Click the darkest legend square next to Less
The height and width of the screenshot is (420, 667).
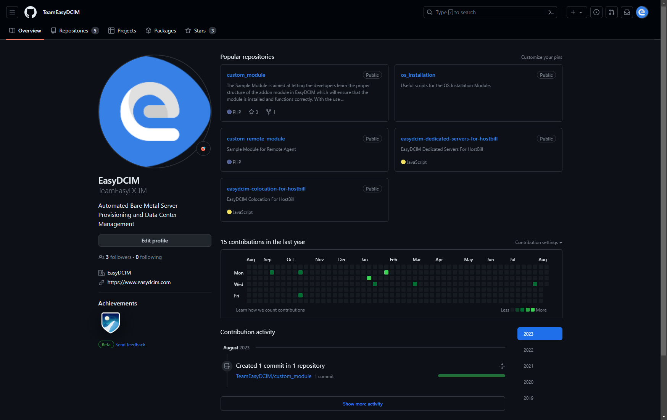click(x=512, y=310)
